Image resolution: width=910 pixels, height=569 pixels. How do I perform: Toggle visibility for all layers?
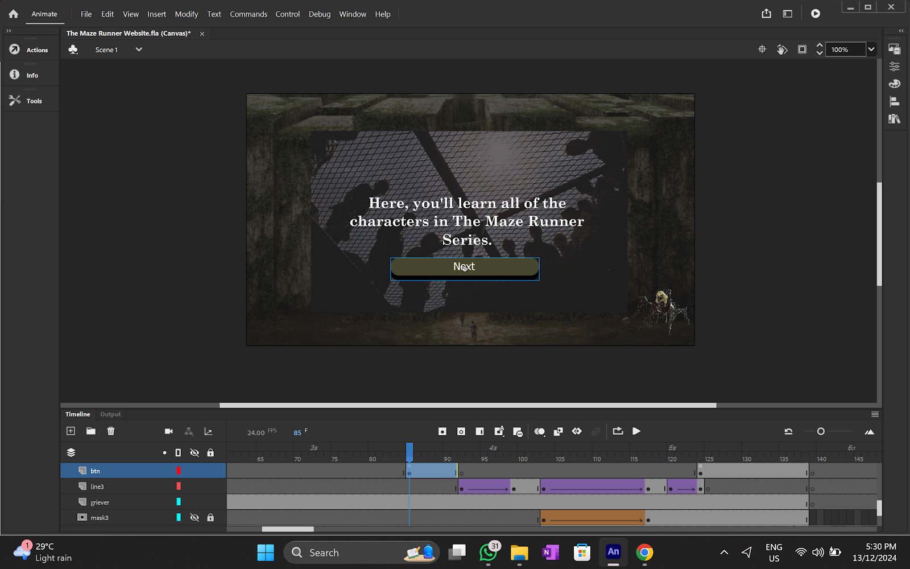click(195, 453)
